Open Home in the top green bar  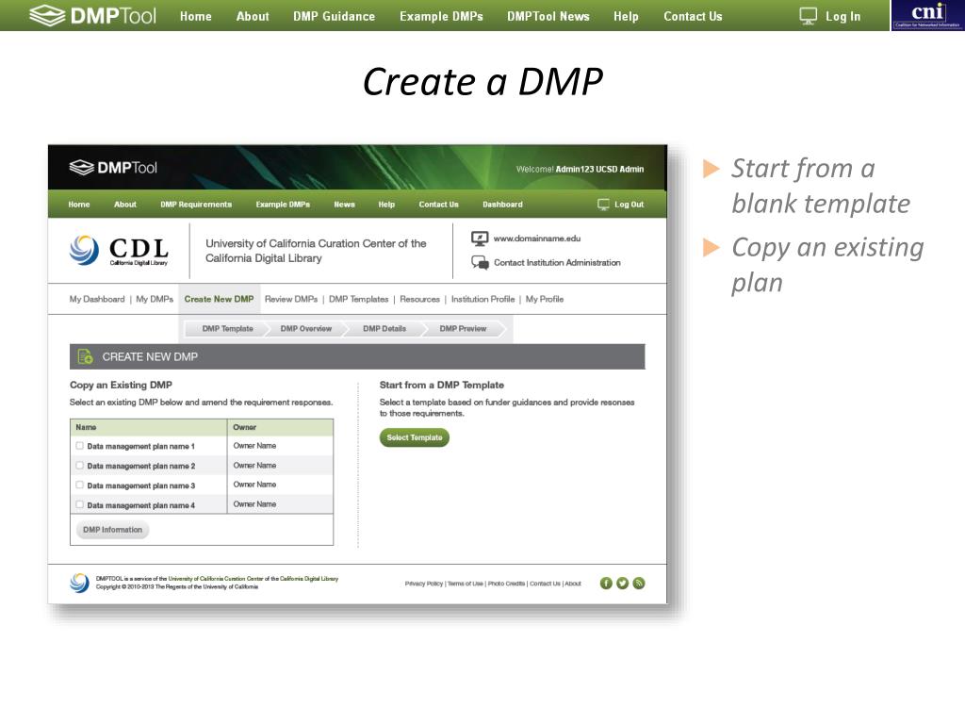[196, 17]
